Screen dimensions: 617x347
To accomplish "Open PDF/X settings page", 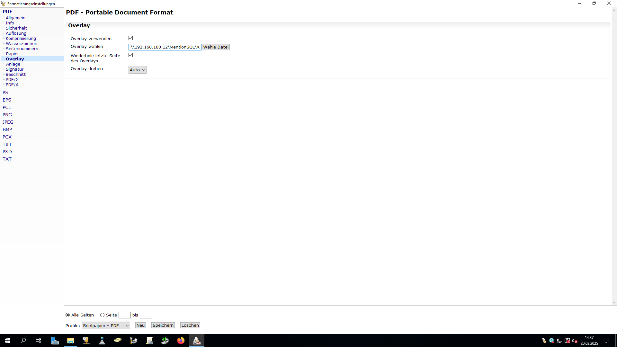I will pos(12,80).
